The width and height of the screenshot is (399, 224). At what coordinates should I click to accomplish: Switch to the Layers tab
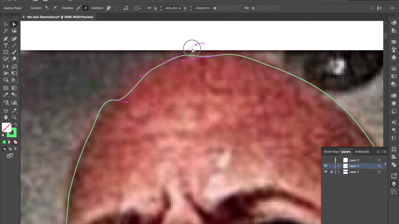(x=345, y=152)
